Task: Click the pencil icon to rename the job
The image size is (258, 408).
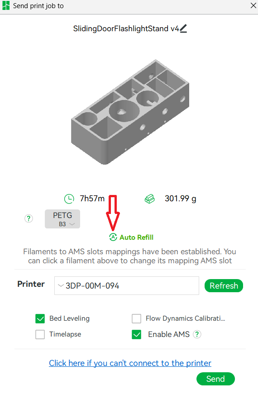Action: pyautogui.click(x=183, y=28)
